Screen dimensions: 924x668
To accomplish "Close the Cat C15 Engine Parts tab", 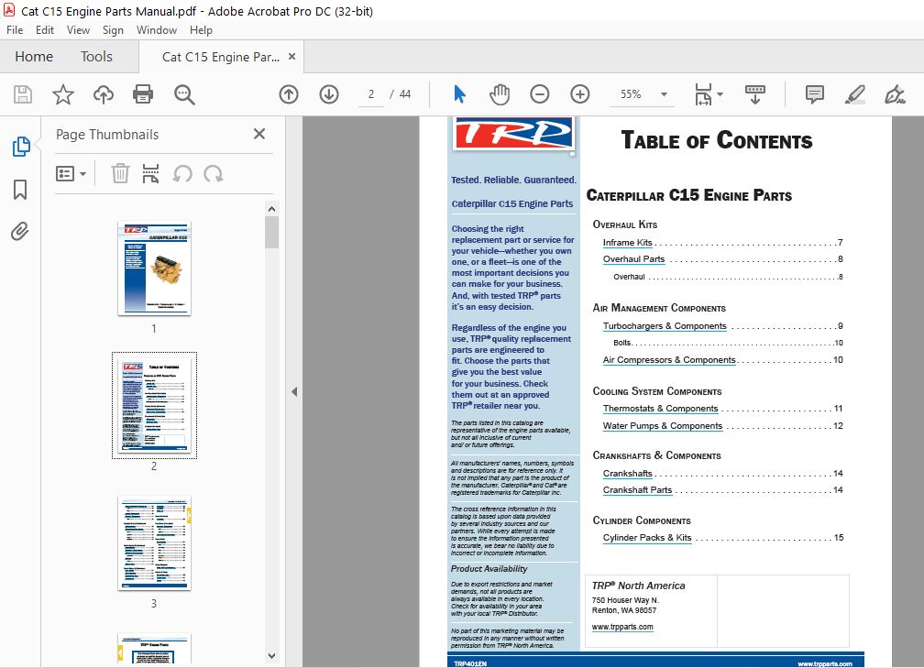I will coord(291,57).
